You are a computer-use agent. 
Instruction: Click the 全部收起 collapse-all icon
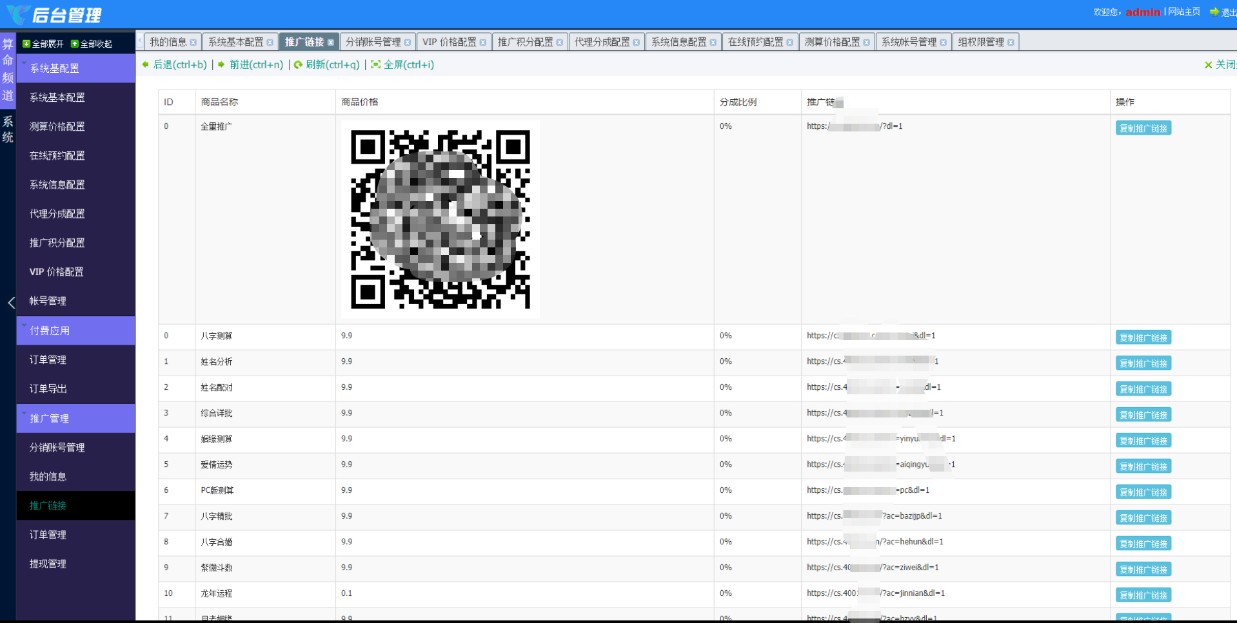[75, 44]
